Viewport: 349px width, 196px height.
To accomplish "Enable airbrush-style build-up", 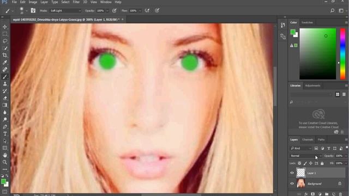I will pos(147,10).
